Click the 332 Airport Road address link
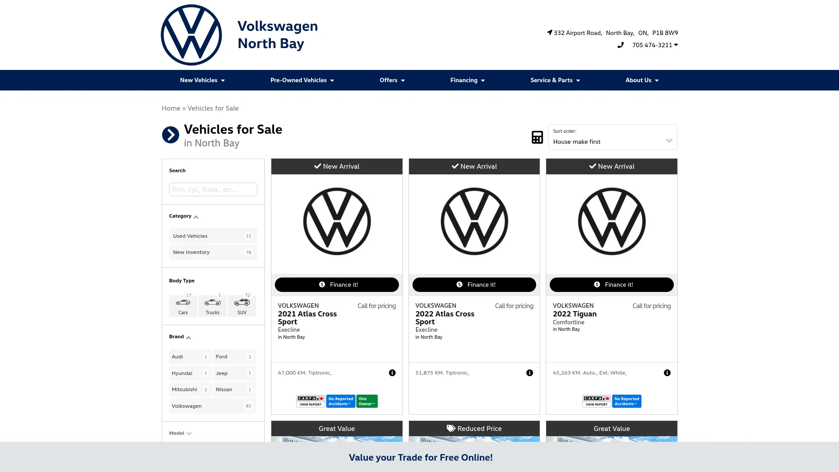 (x=616, y=33)
